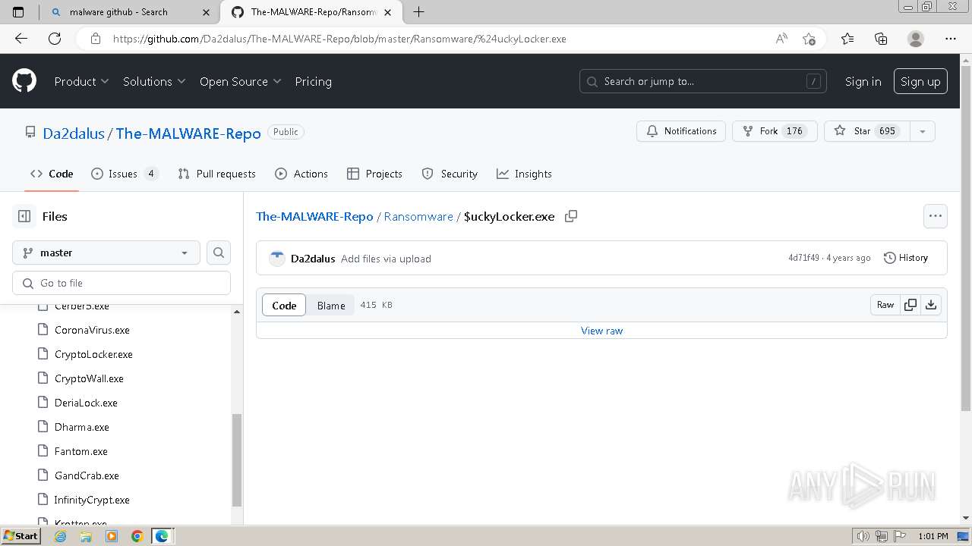Viewport: 972px width, 546px height.
Task: Open the Raw file view
Action: (885, 305)
